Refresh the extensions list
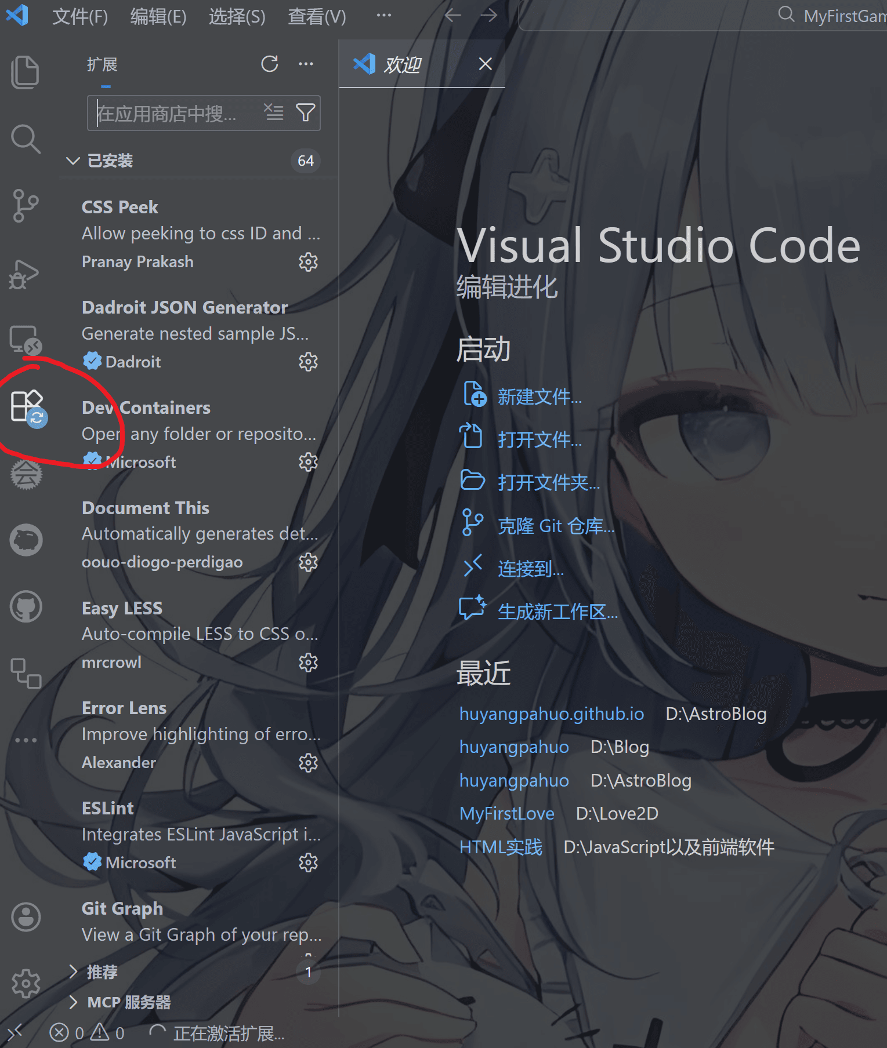The image size is (887, 1048). pyautogui.click(x=270, y=64)
